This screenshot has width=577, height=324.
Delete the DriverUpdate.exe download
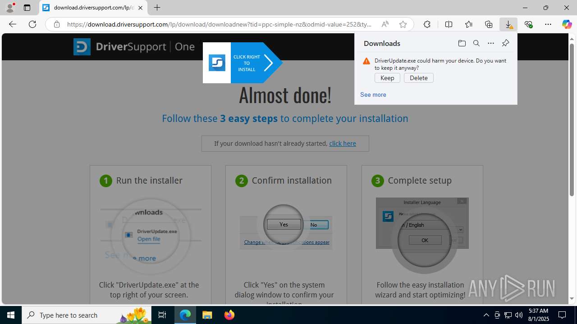tap(419, 78)
